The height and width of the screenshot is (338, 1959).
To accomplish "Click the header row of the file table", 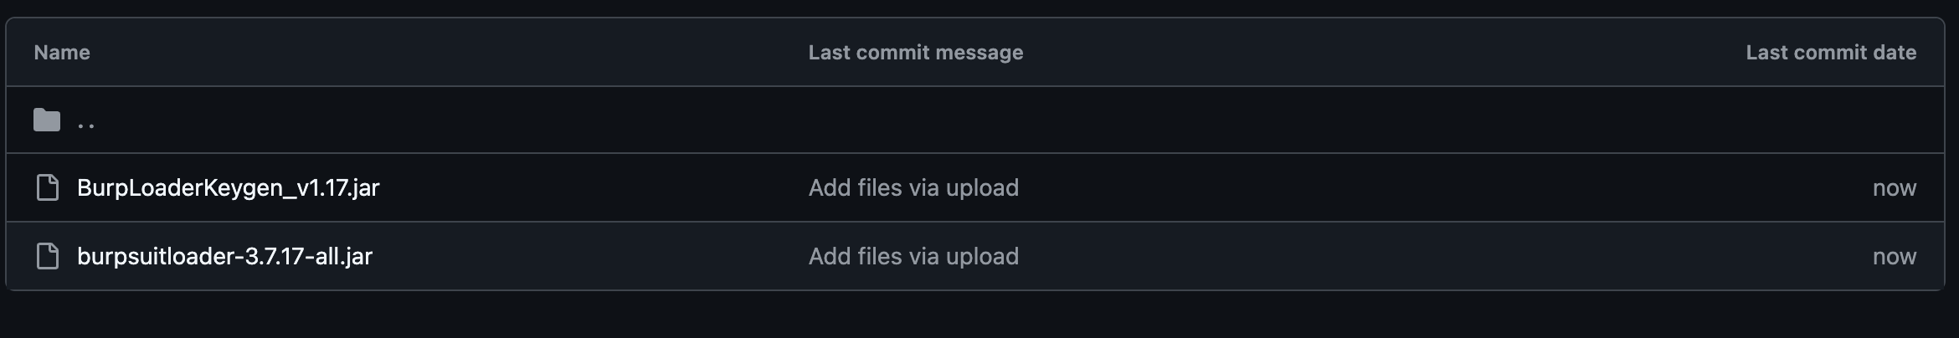I will (x=974, y=52).
